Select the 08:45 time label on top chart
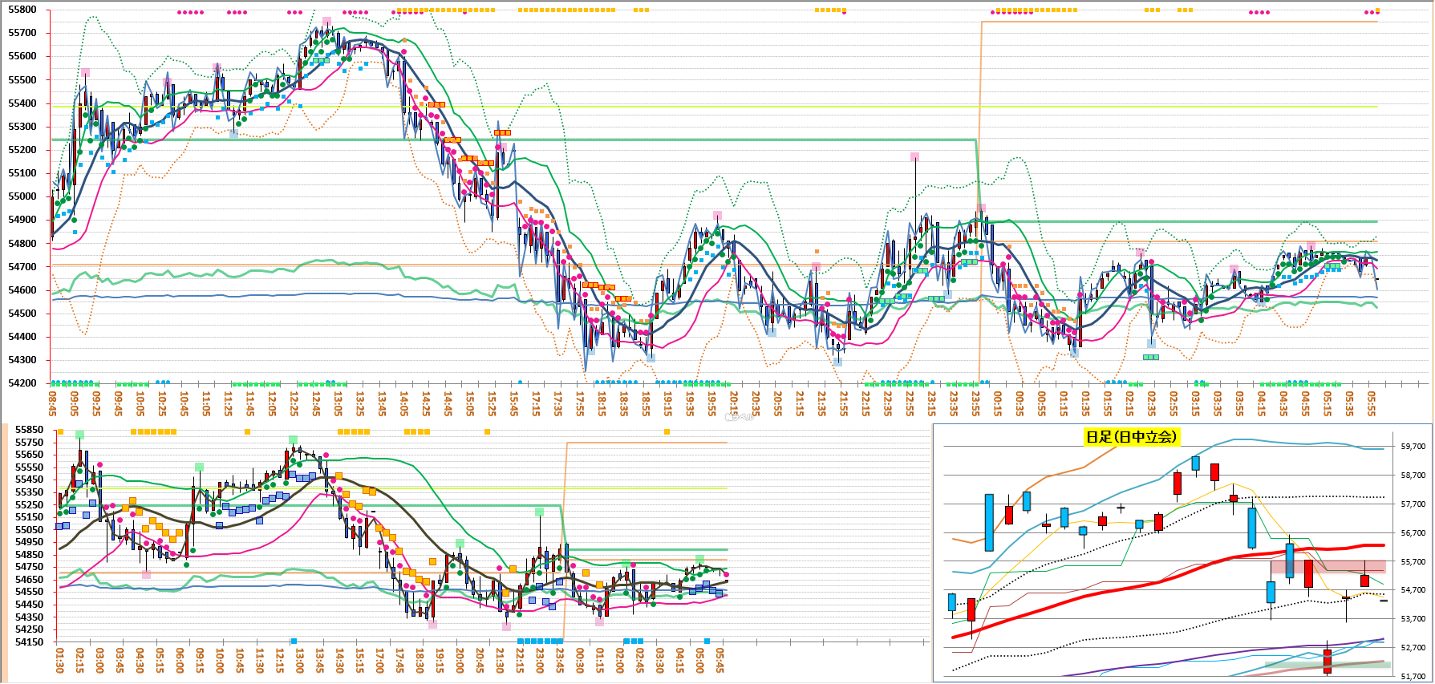 coord(53,403)
